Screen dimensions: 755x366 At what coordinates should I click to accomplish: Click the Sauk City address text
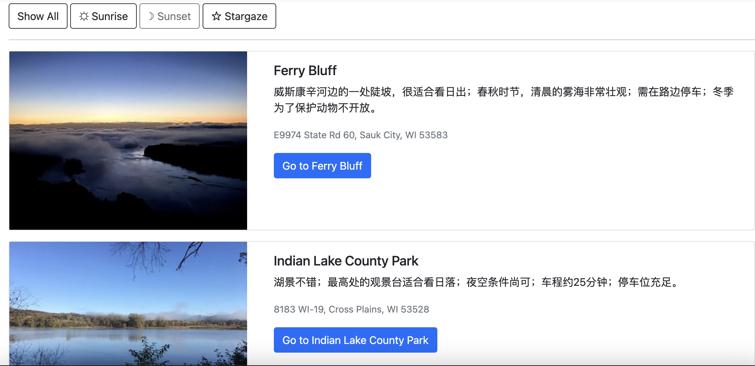[x=360, y=135]
